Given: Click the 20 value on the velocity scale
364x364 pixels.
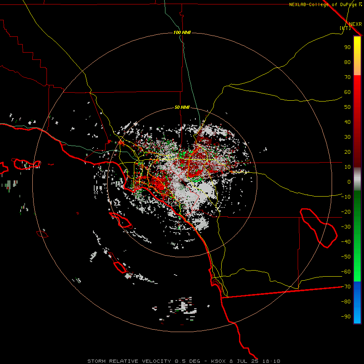Looking at the screenshot, I should click(x=347, y=152).
